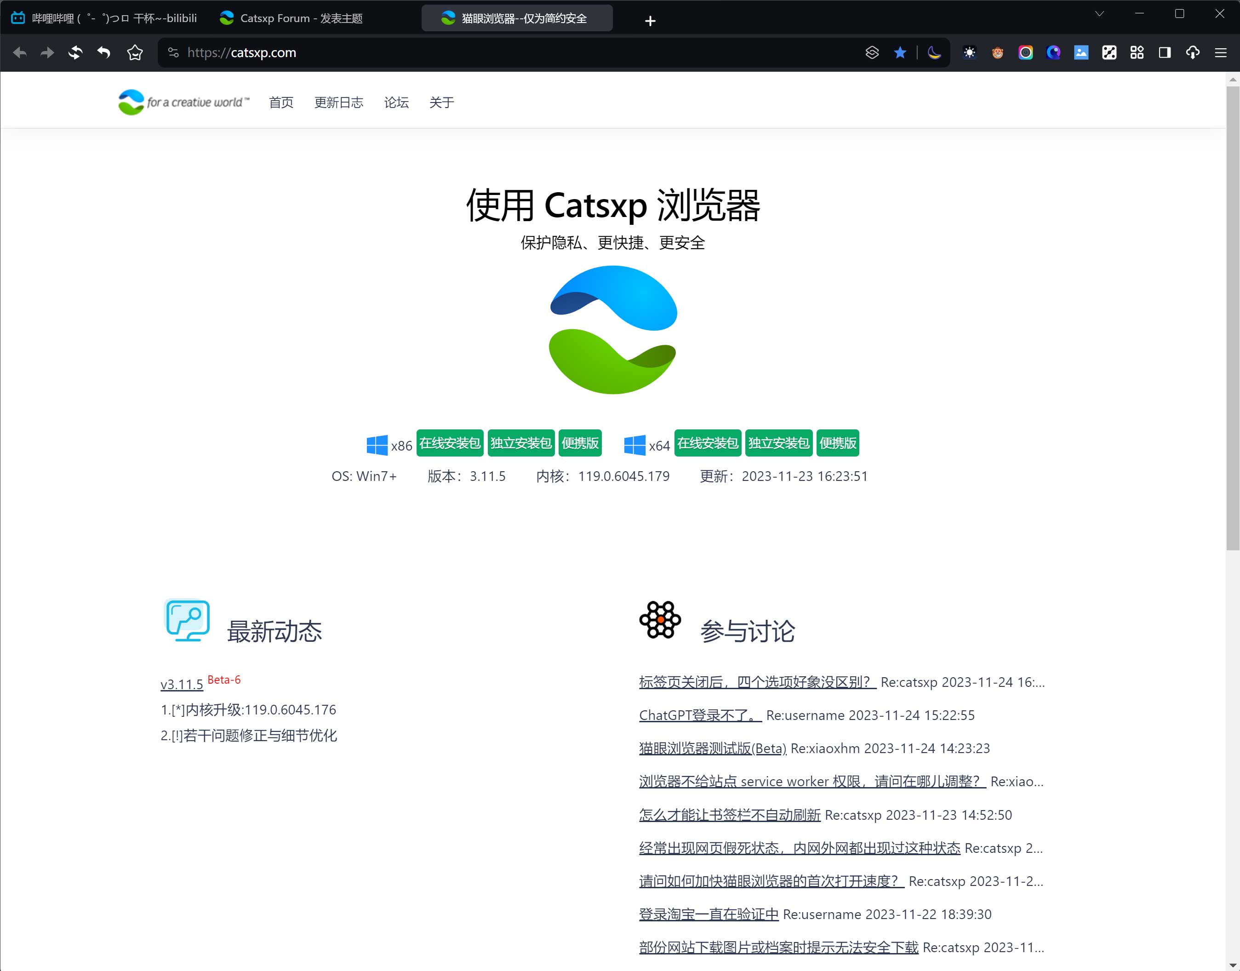
Task: Click the x86 Windows logo icon
Action: click(377, 445)
